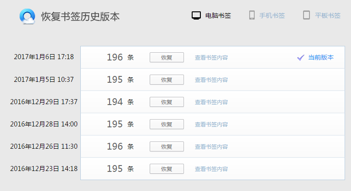Open 查看书签内容 for 2016年12月28日 version
This screenshot has height=191, width=351.
(211, 125)
